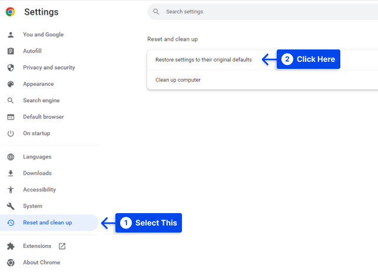Open the Reset and clean up section
The image size is (378, 272).
[x=47, y=223]
